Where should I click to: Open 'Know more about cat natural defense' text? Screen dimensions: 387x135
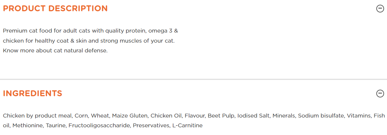pyautogui.click(x=55, y=51)
